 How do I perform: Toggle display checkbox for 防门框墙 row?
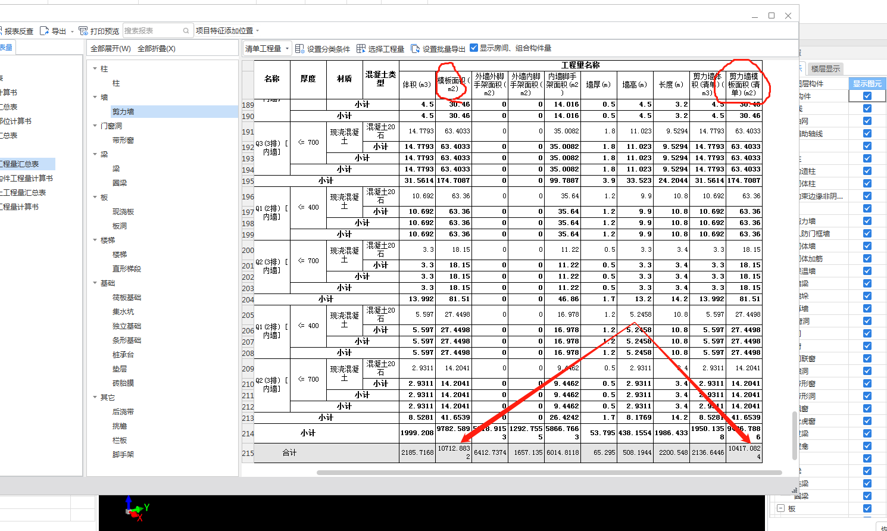[867, 233]
